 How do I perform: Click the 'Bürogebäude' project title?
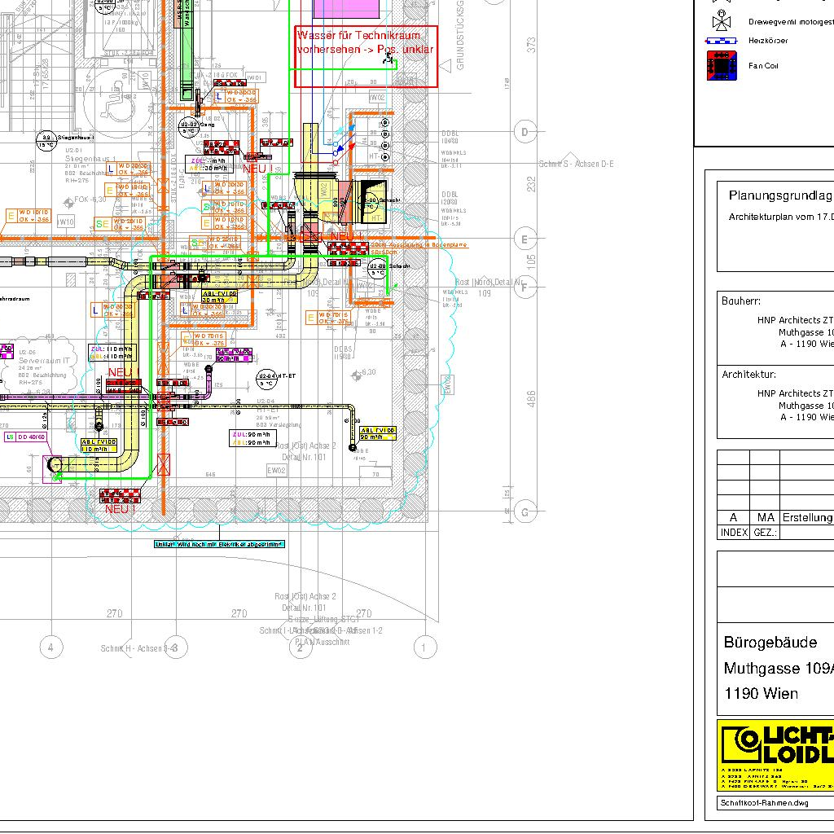point(770,643)
